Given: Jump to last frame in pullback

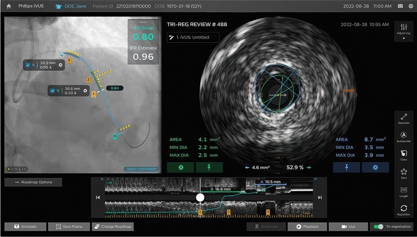Looking at the screenshot, I should coord(320,197).
